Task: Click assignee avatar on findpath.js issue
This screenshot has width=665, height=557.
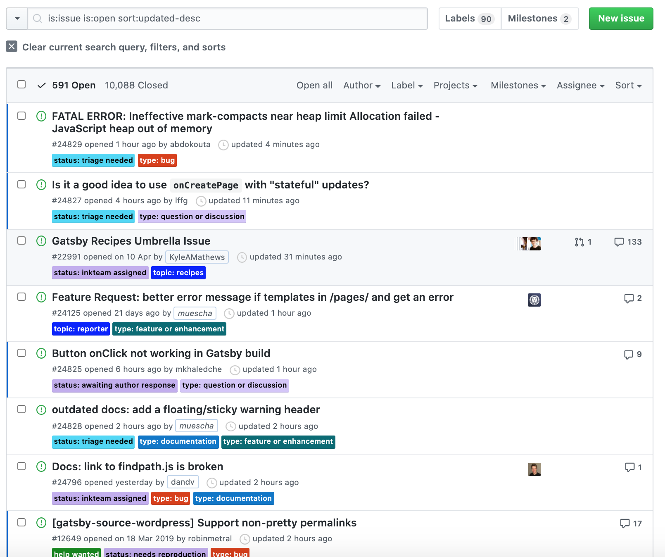Action: tap(534, 469)
